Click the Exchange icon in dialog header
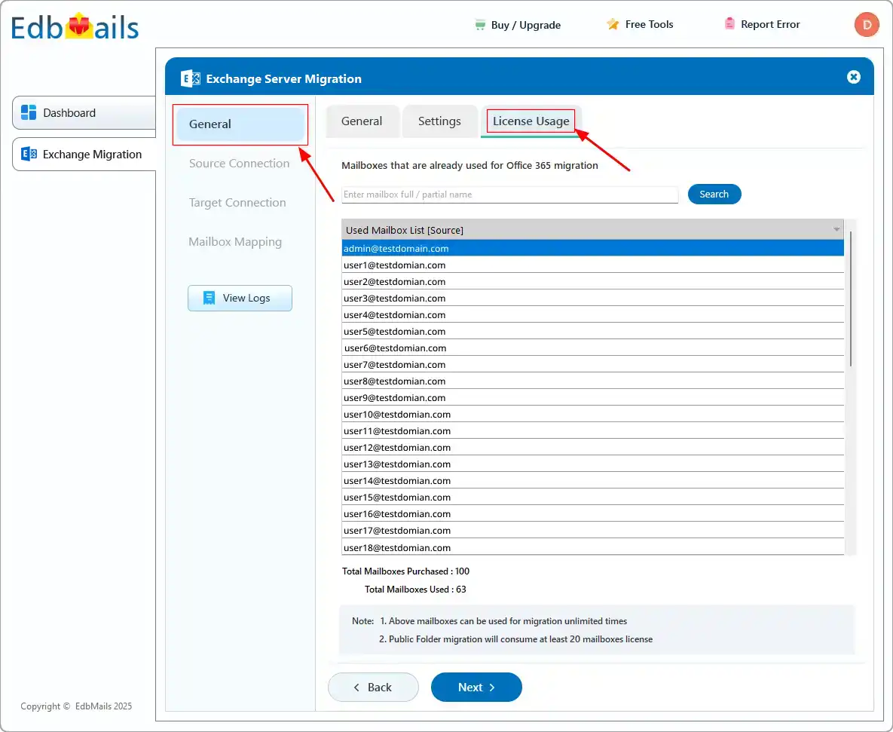 pos(190,78)
